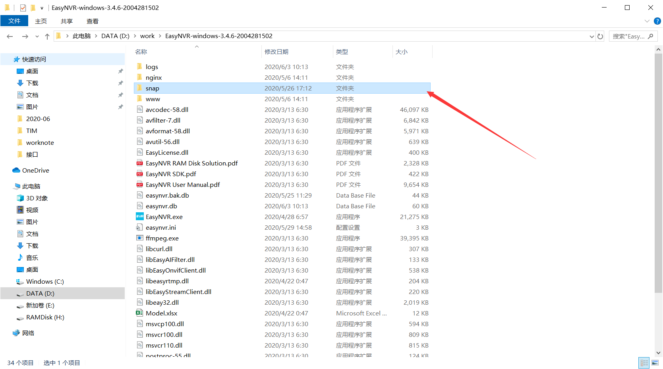The image size is (663, 369).
Task: Click the DATA (D:) breadcrumb segment
Action: [x=115, y=36]
